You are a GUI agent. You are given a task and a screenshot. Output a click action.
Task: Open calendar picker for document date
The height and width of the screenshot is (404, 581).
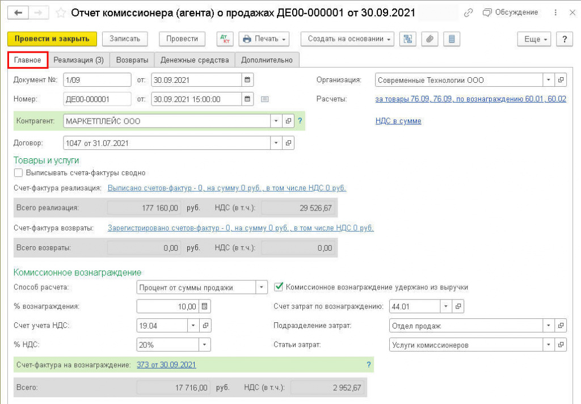pyautogui.click(x=247, y=80)
